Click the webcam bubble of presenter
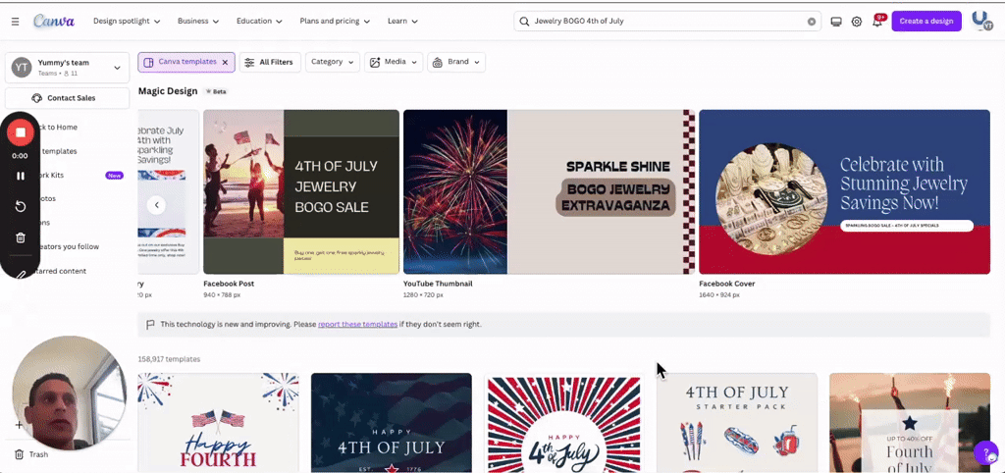 [70, 393]
